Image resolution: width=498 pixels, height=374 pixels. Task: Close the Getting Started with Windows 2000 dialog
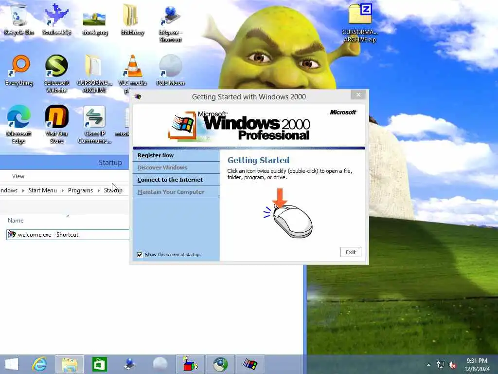[358, 94]
